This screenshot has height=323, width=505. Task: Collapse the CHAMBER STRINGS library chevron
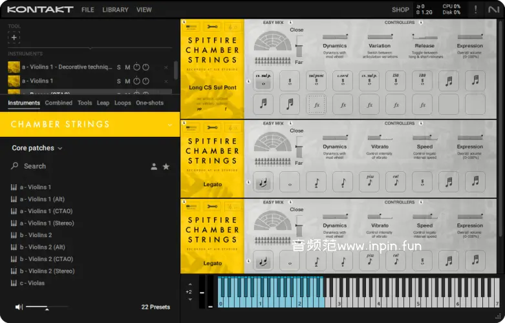point(169,125)
